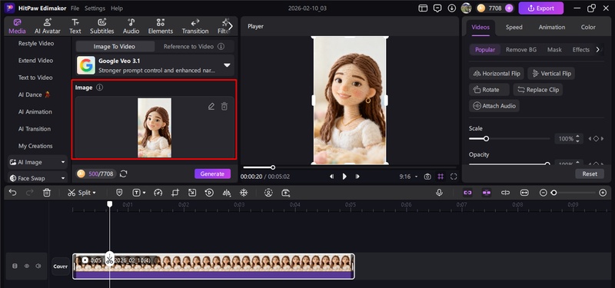The height and width of the screenshot is (288, 615).
Task: Add credits with purple plus icon
Action: [509, 8]
